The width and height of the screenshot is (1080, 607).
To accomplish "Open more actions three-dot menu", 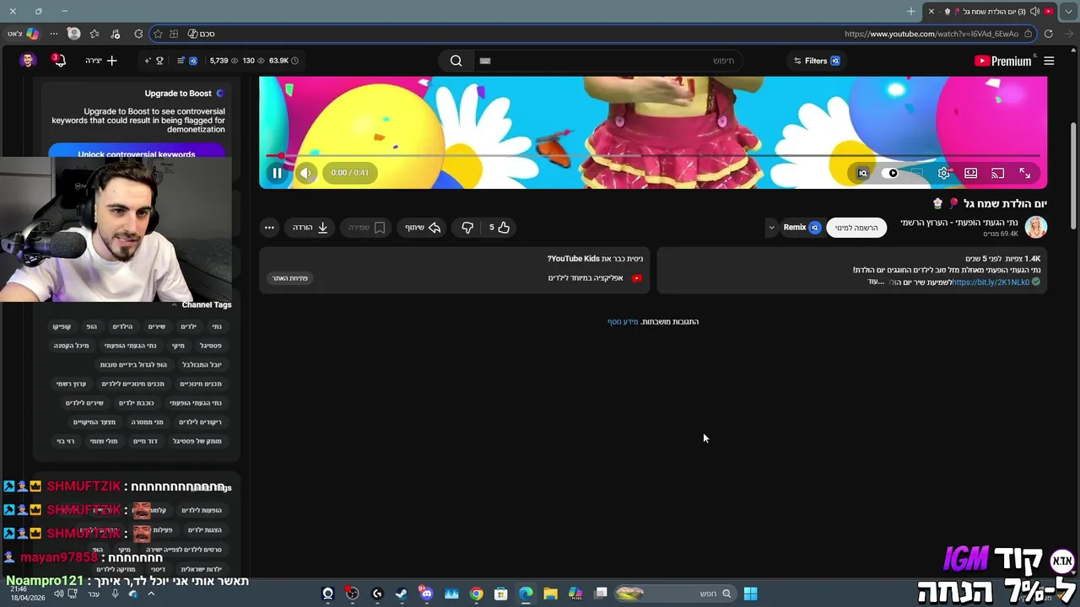I will point(269,228).
